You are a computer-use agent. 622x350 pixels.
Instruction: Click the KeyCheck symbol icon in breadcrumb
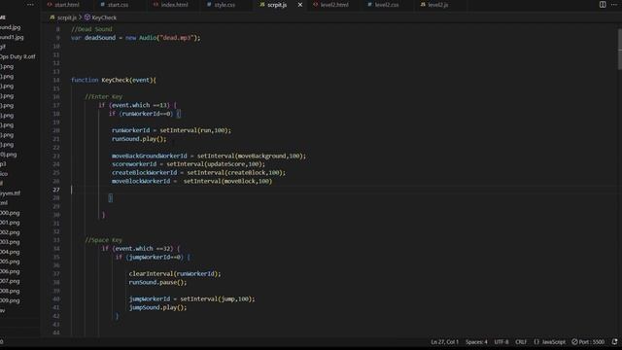tap(87, 17)
